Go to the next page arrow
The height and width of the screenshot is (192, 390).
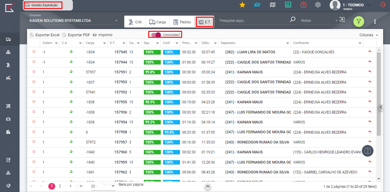70,186
